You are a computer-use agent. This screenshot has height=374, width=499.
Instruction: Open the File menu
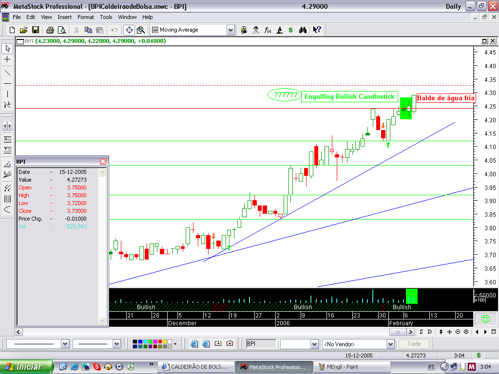pyautogui.click(x=17, y=17)
